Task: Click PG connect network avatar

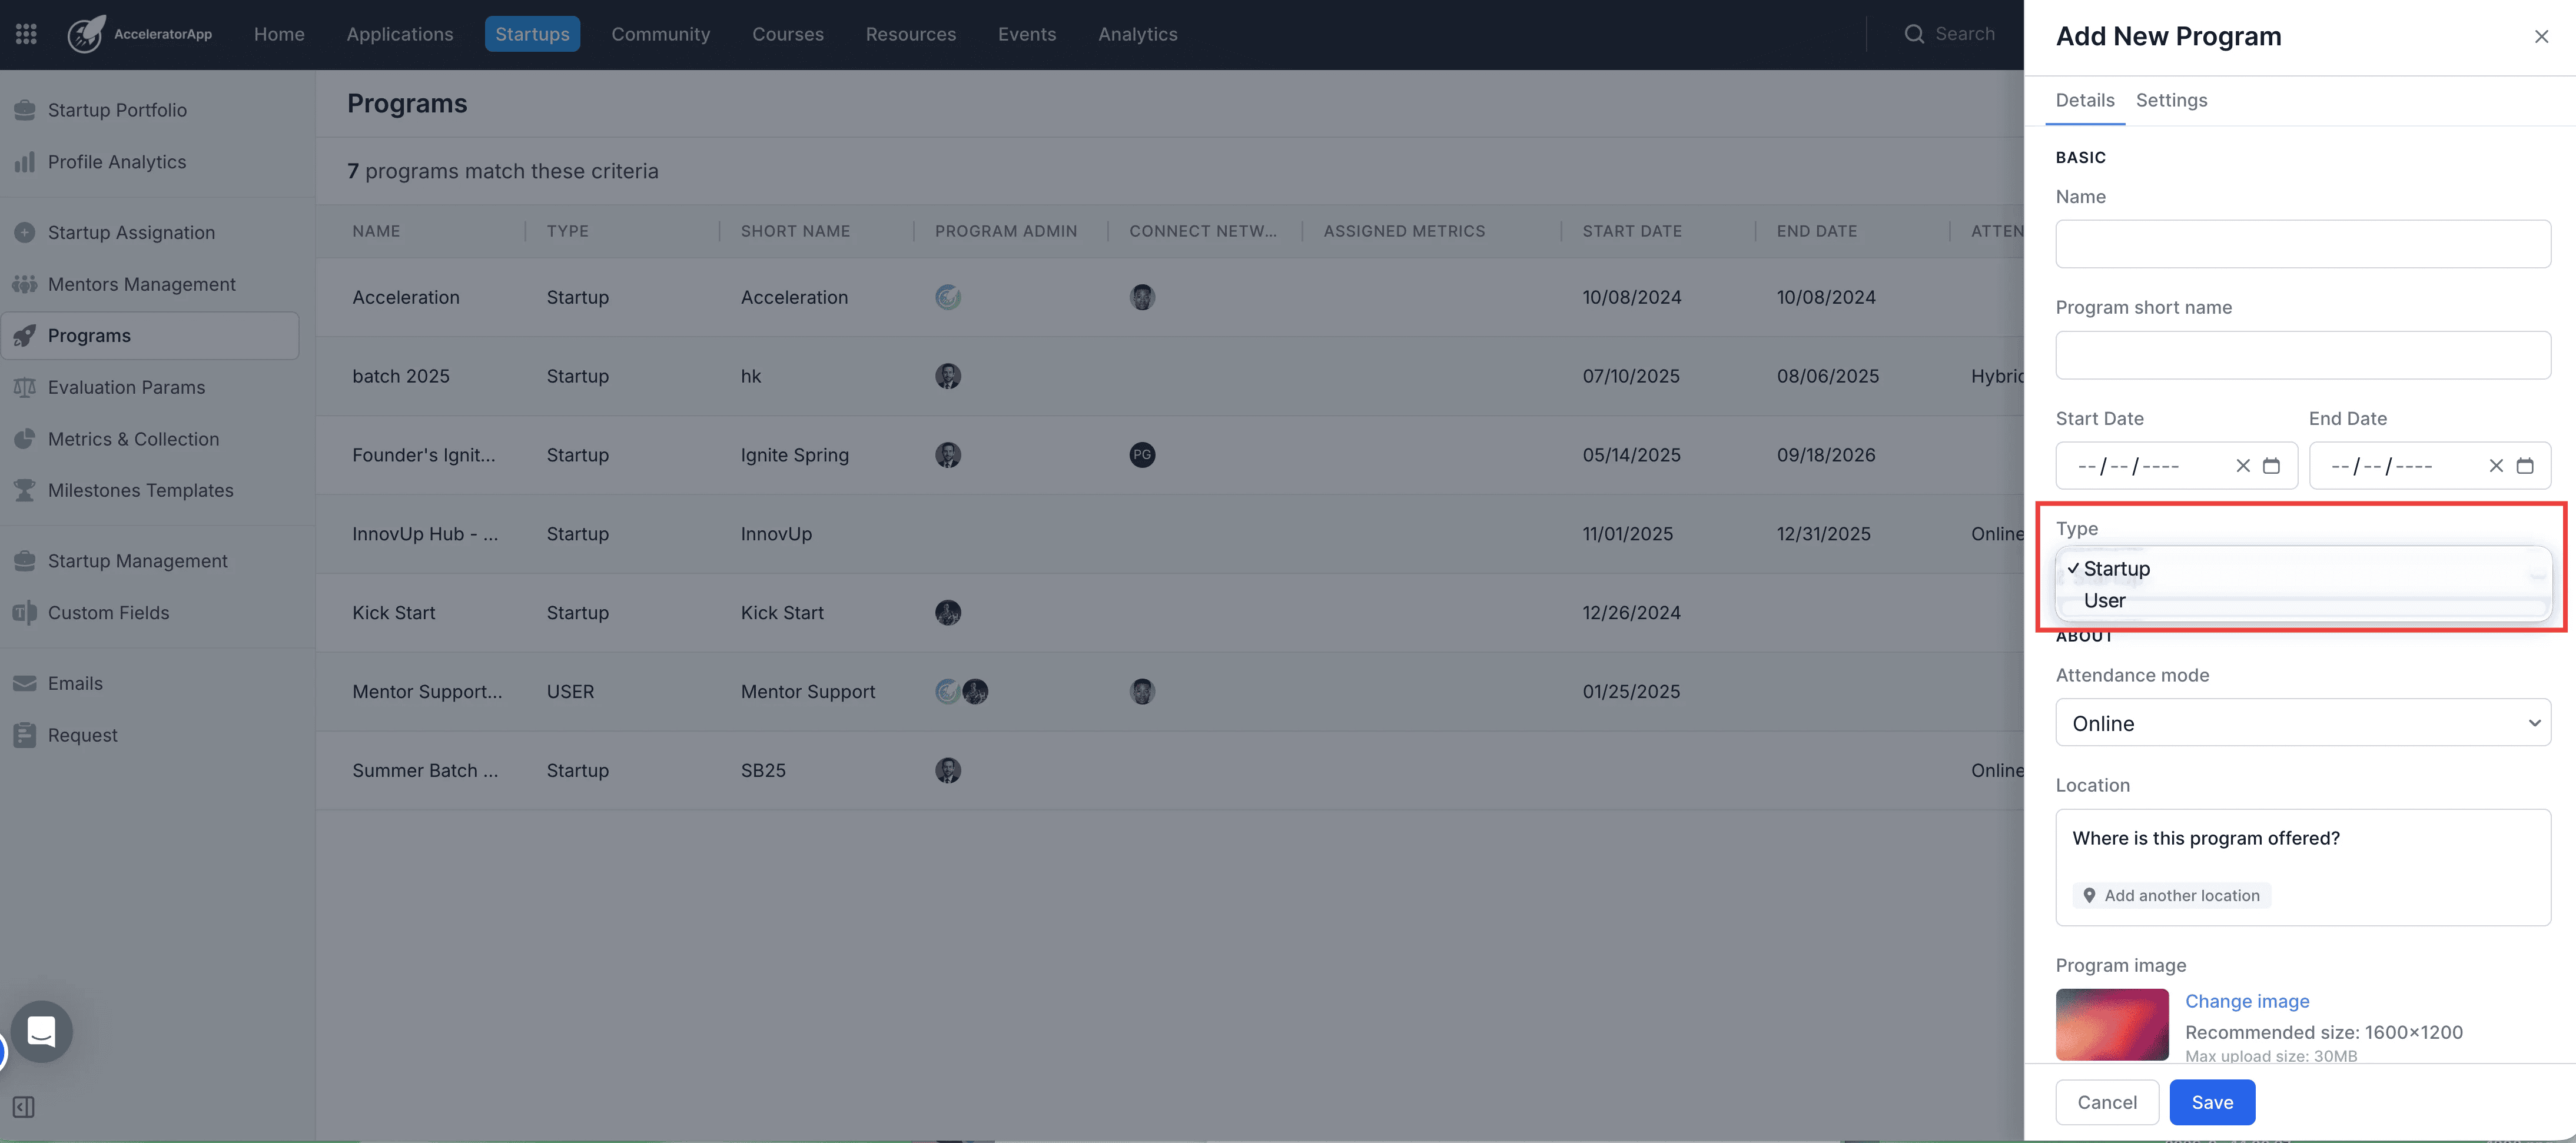Action: click(x=1142, y=455)
